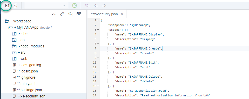249x99 pixels.
Task: Click the "scopes" key on line 3
Action: [x=114, y=30]
